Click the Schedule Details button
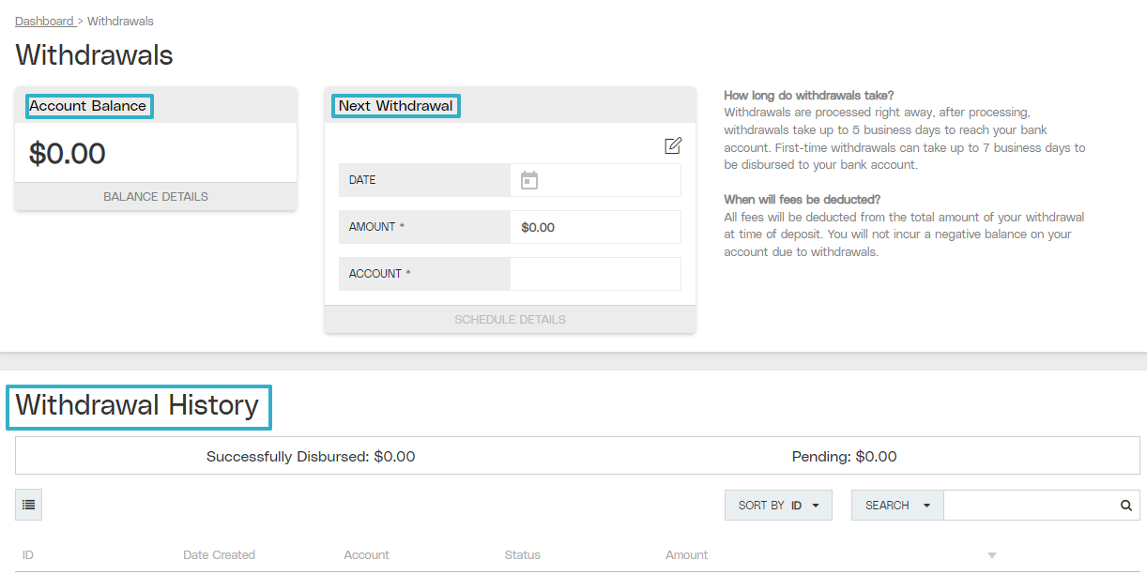The height and width of the screenshot is (575, 1147). point(510,319)
